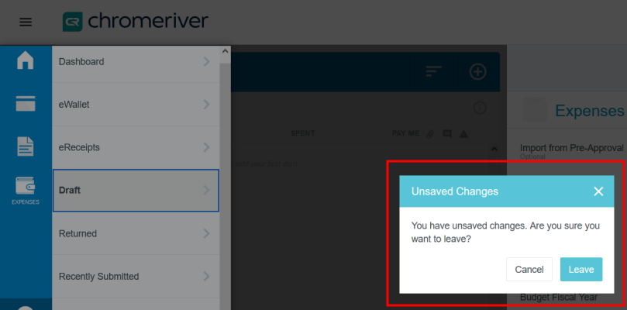Confirm with the Leave button
This screenshot has width=627, height=310.
pos(580,269)
